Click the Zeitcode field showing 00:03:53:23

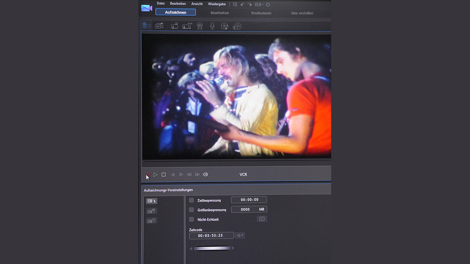[211, 235]
